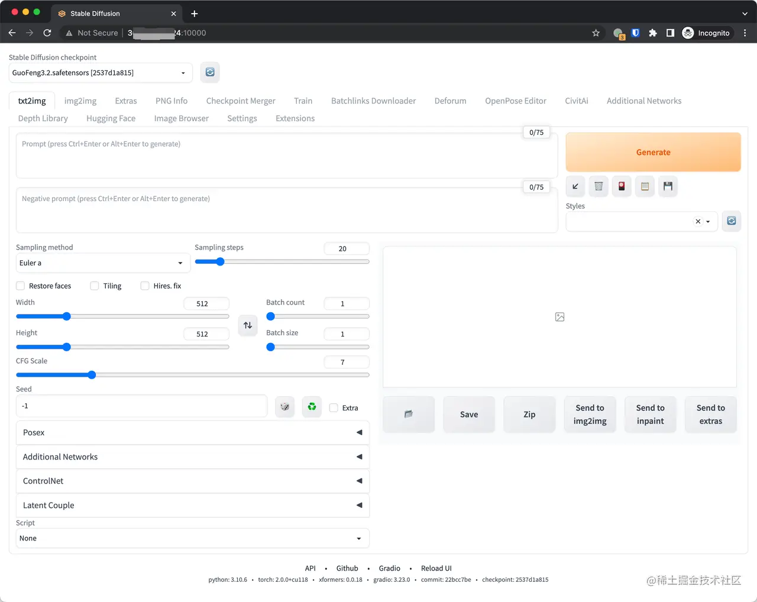The image size is (757, 602).
Task: Click the Save button
Action: coord(469,415)
